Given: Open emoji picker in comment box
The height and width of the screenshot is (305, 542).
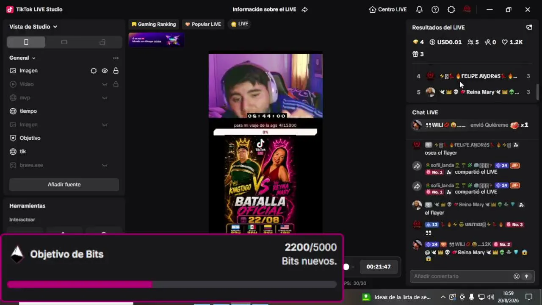Looking at the screenshot, I should coord(517,277).
